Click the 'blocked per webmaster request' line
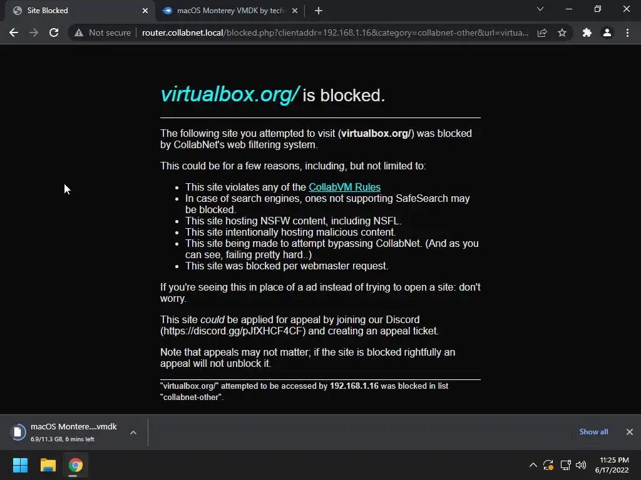This screenshot has width=641, height=480. [x=287, y=266]
